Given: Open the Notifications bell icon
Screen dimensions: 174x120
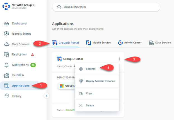Looking at the screenshot, I should [6, 65].
